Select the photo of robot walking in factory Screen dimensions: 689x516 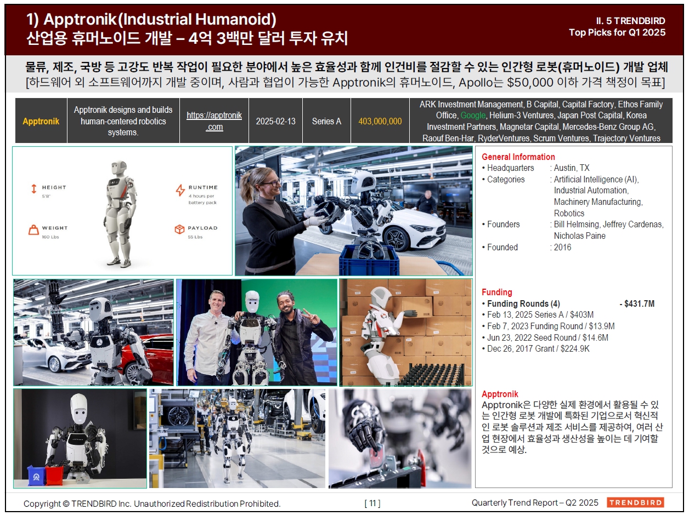237,438
